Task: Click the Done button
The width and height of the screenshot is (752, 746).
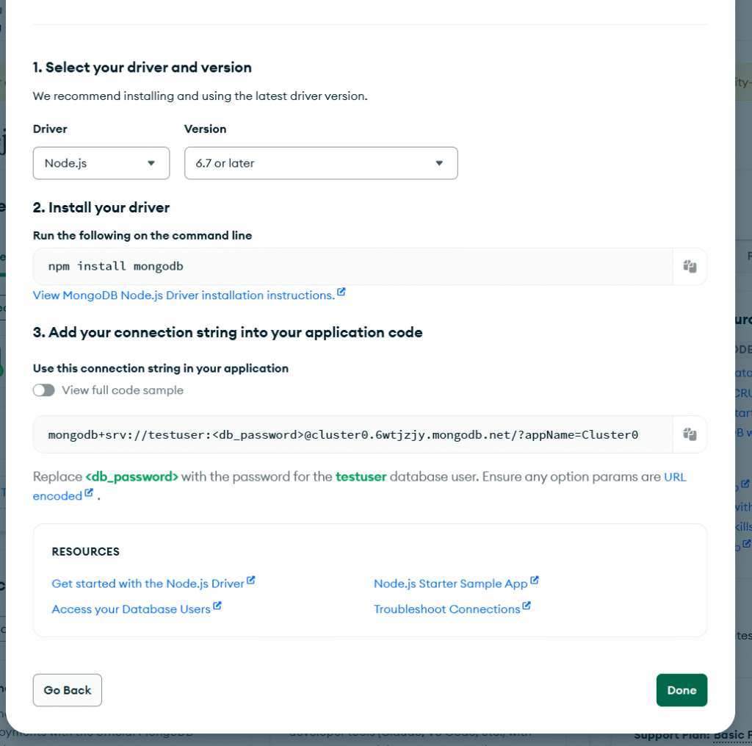Action: pos(681,690)
